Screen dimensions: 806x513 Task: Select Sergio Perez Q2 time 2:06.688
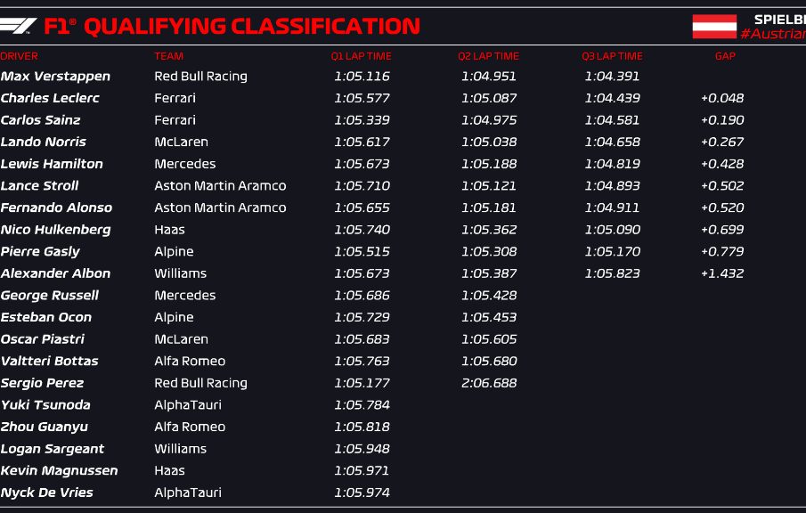(489, 383)
